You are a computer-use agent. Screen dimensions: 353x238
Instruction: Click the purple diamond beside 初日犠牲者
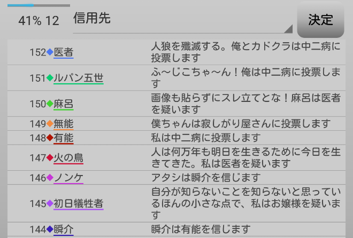pos(50,203)
